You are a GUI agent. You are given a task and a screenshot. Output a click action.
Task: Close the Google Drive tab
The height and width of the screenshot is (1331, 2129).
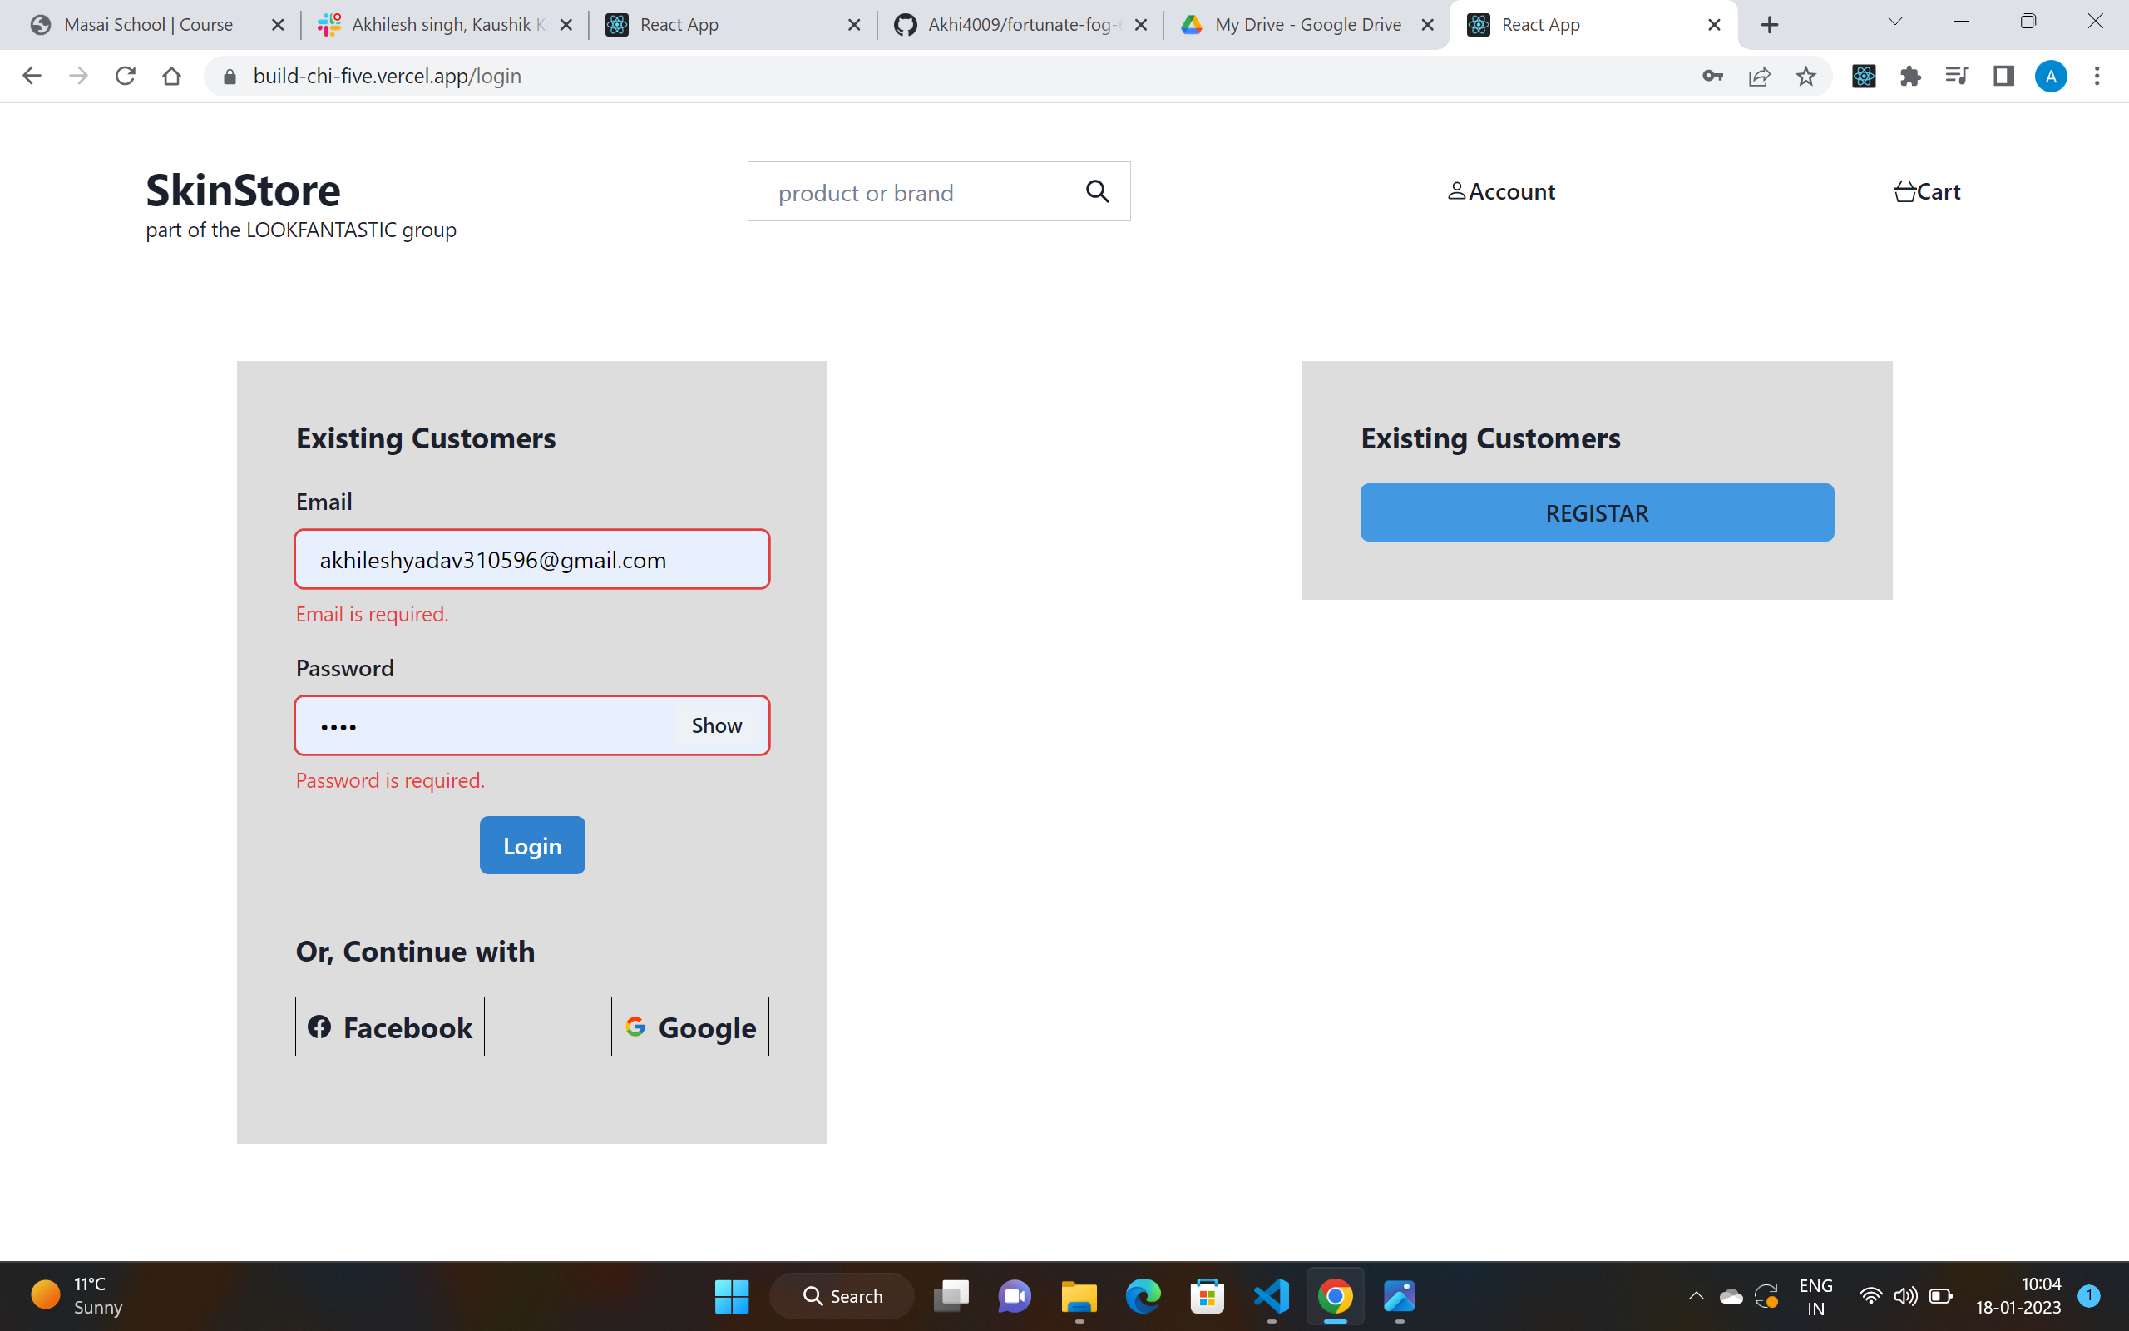(x=1427, y=26)
